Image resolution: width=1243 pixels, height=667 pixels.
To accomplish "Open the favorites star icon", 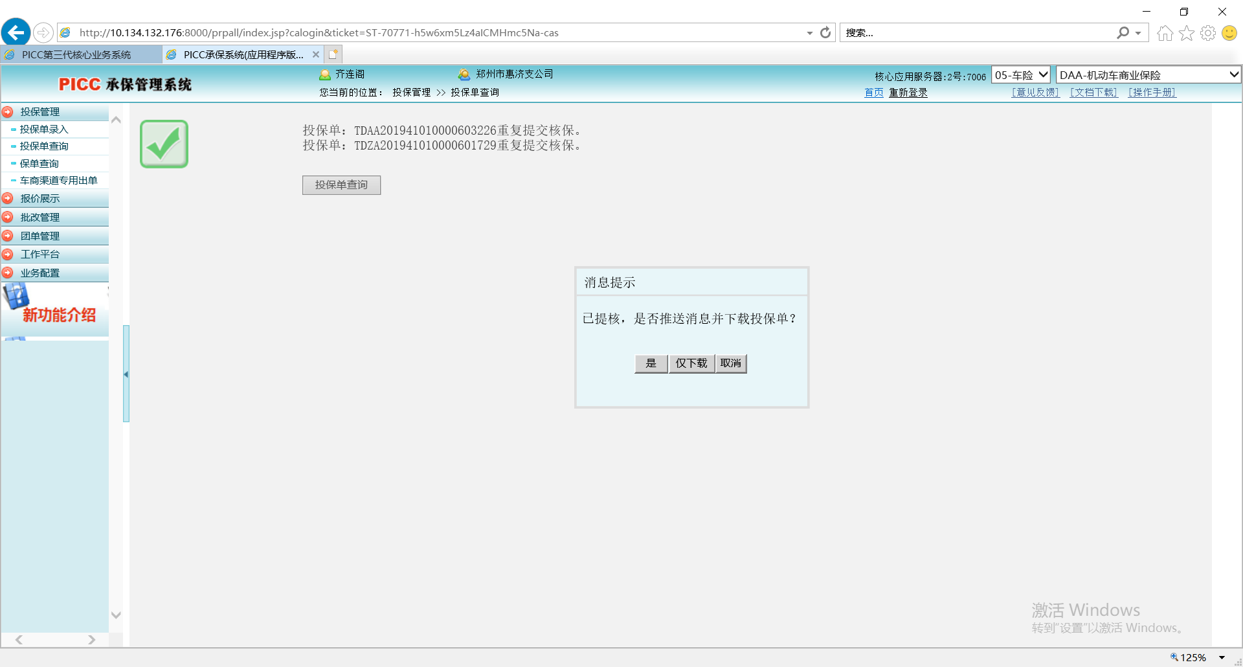I will point(1186,33).
